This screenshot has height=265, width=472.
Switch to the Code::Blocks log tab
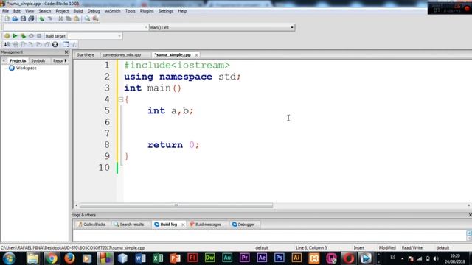click(x=91, y=225)
